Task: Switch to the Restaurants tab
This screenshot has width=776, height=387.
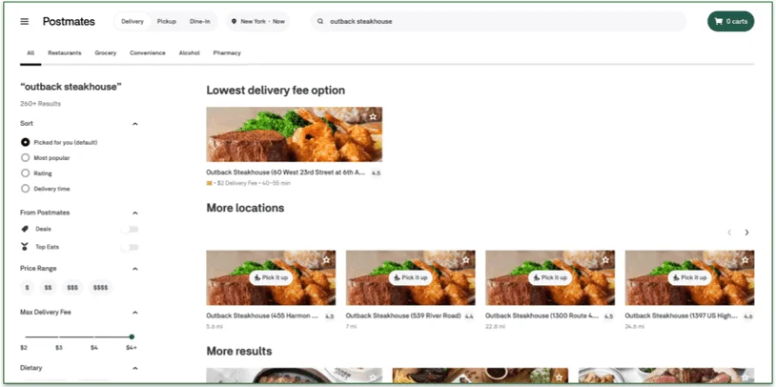Action: pyautogui.click(x=64, y=53)
